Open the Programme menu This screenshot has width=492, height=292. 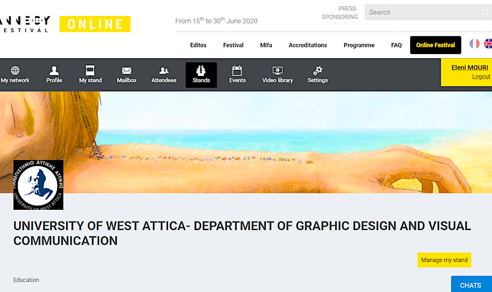coord(359,45)
